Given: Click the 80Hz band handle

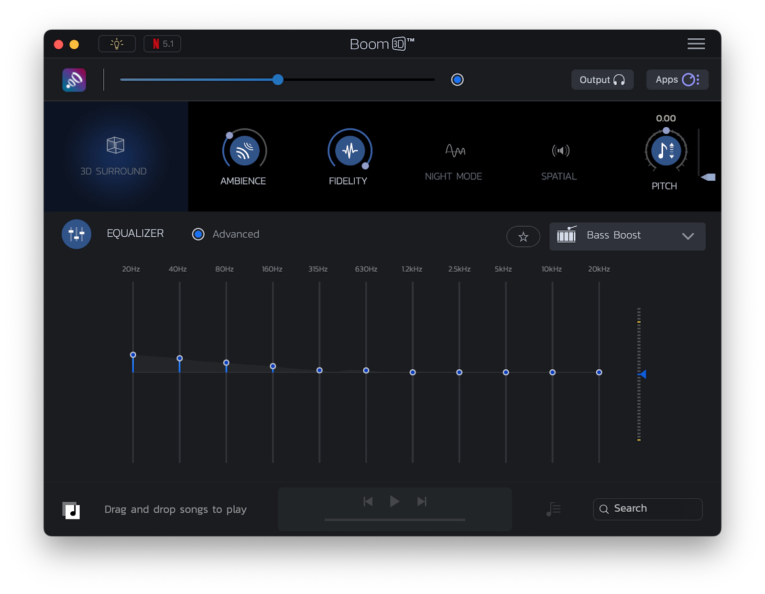Looking at the screenshot, I should click(x=226, y=363).
